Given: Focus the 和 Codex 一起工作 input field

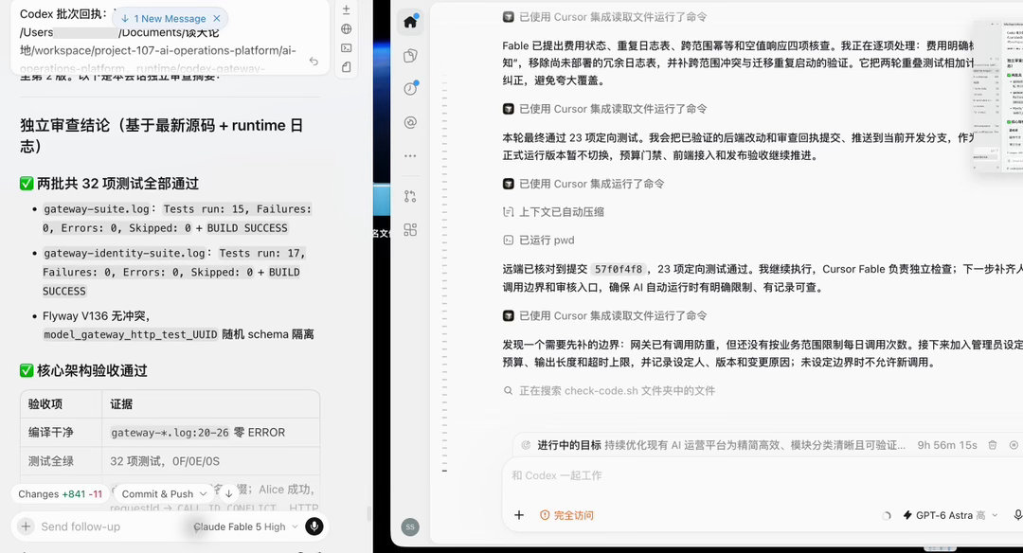Looking at the screenshot, I should coord(763,476).
